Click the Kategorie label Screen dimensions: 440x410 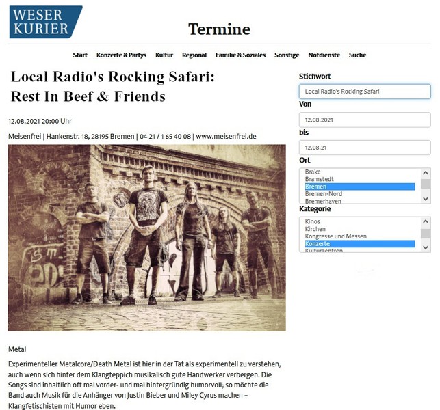coord(315,209)
